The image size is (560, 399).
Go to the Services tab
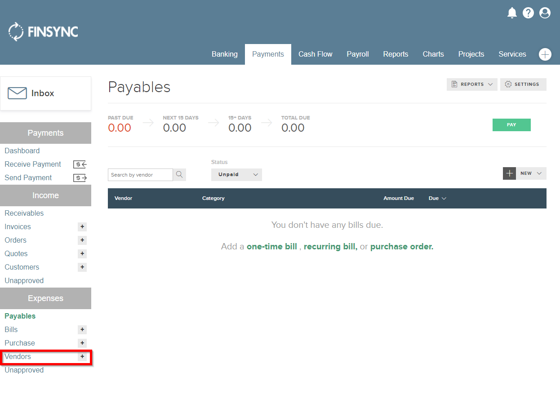512,54
